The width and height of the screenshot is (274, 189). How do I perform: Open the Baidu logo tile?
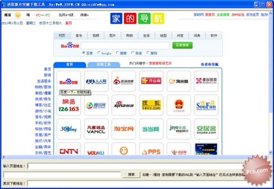pos(69,81)
